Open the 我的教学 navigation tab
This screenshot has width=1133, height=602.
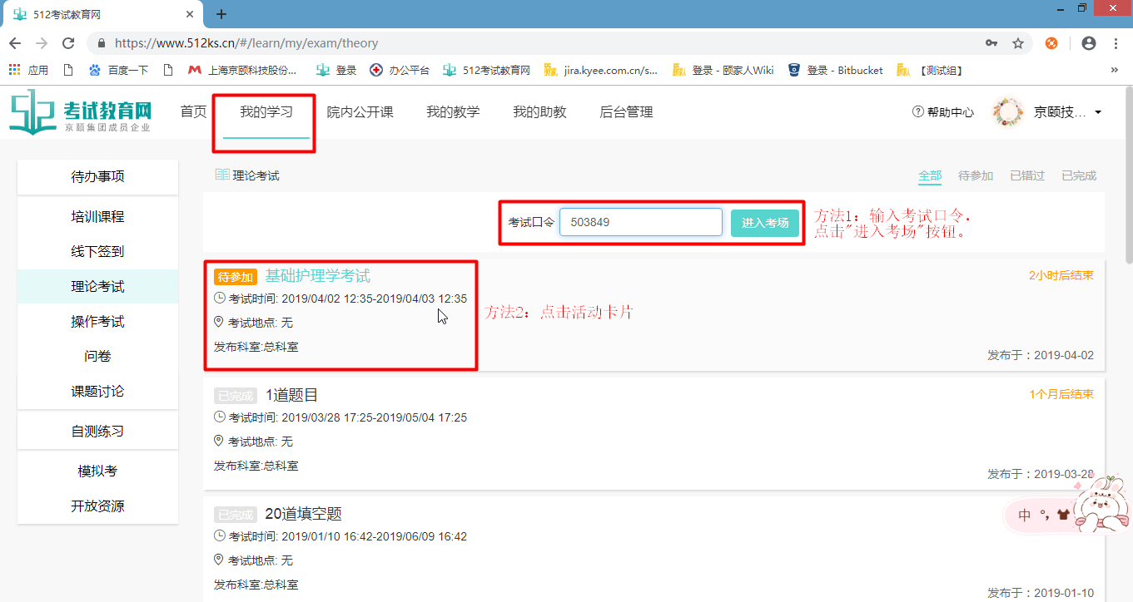pyautogui.click(x=453, y=111)
